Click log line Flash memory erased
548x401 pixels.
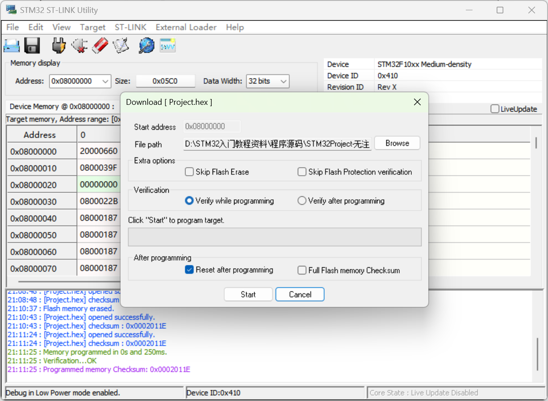[x=61, y=309]
